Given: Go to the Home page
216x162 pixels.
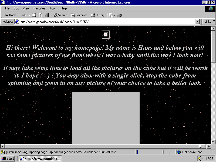Looking at the screenshot, I should tap(47, 15).
